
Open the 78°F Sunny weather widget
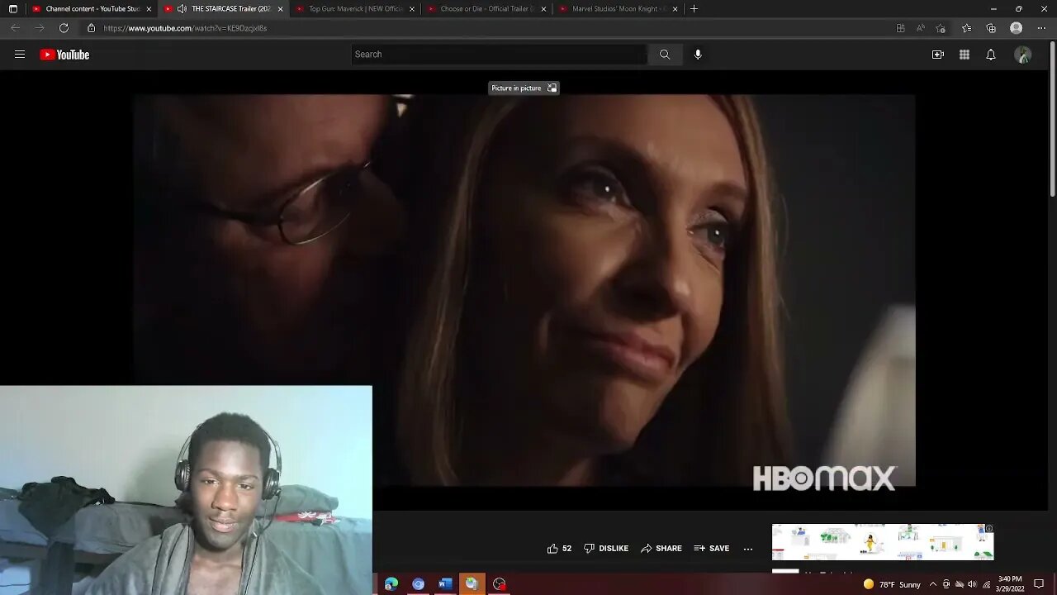(x=892, y=584)
